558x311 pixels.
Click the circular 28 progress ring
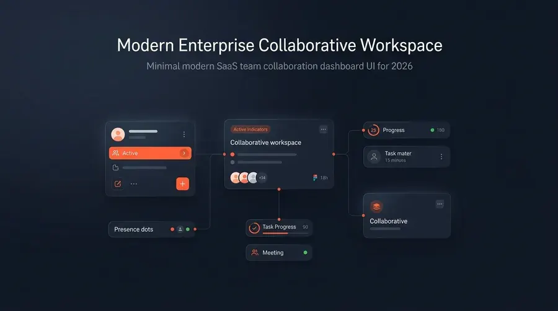(373, 130)
